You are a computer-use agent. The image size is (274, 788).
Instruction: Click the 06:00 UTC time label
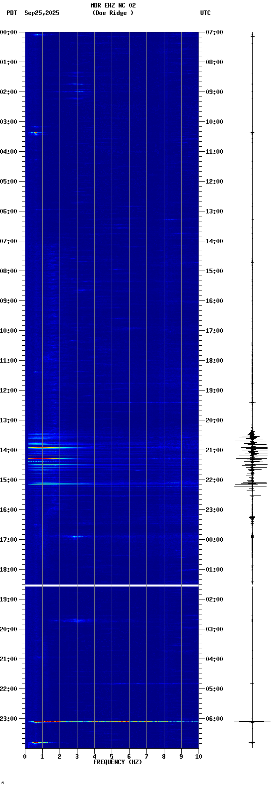point(214,719)
